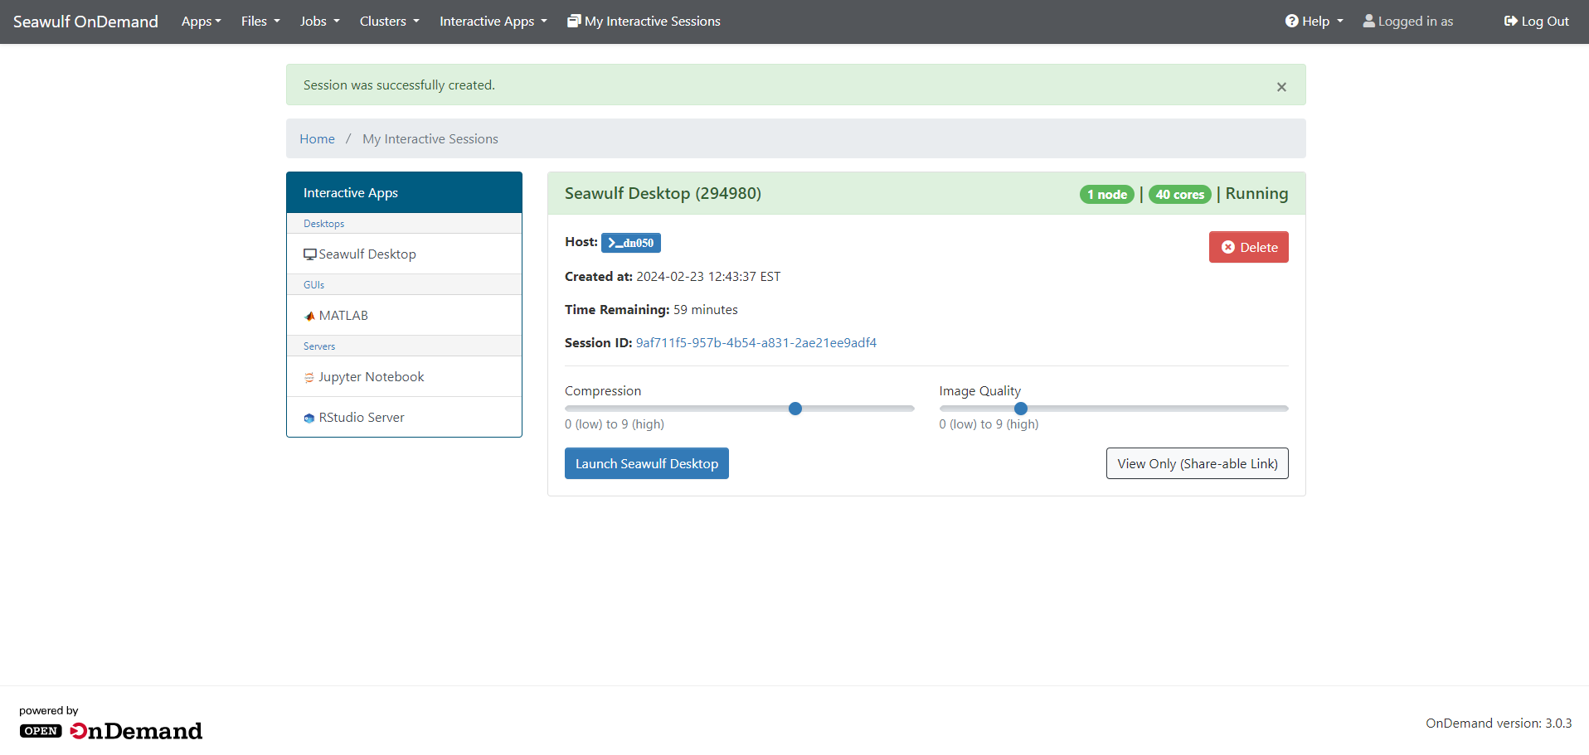1589x755 pixels.
Task: Click the '40 cores' badge
Action: pos(1180,194)
